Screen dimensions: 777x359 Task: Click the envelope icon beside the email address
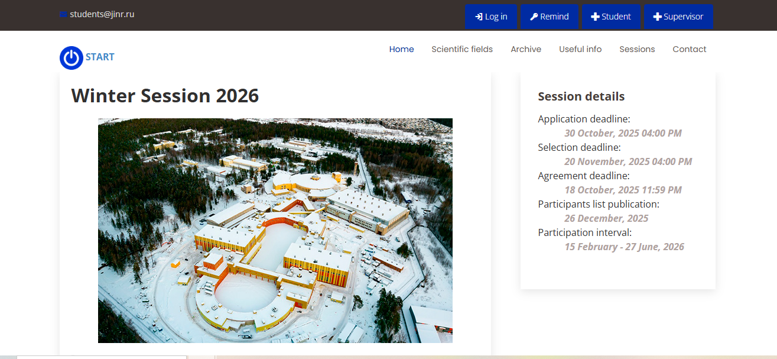click(63, 15)
